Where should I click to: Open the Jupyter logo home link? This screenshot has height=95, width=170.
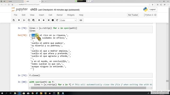(19, 9)
